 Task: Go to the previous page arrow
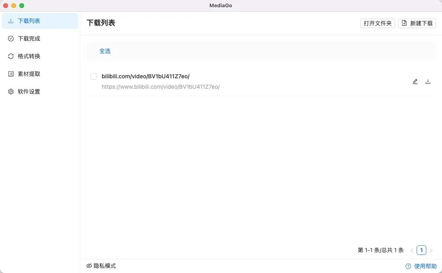coord(412,250)
